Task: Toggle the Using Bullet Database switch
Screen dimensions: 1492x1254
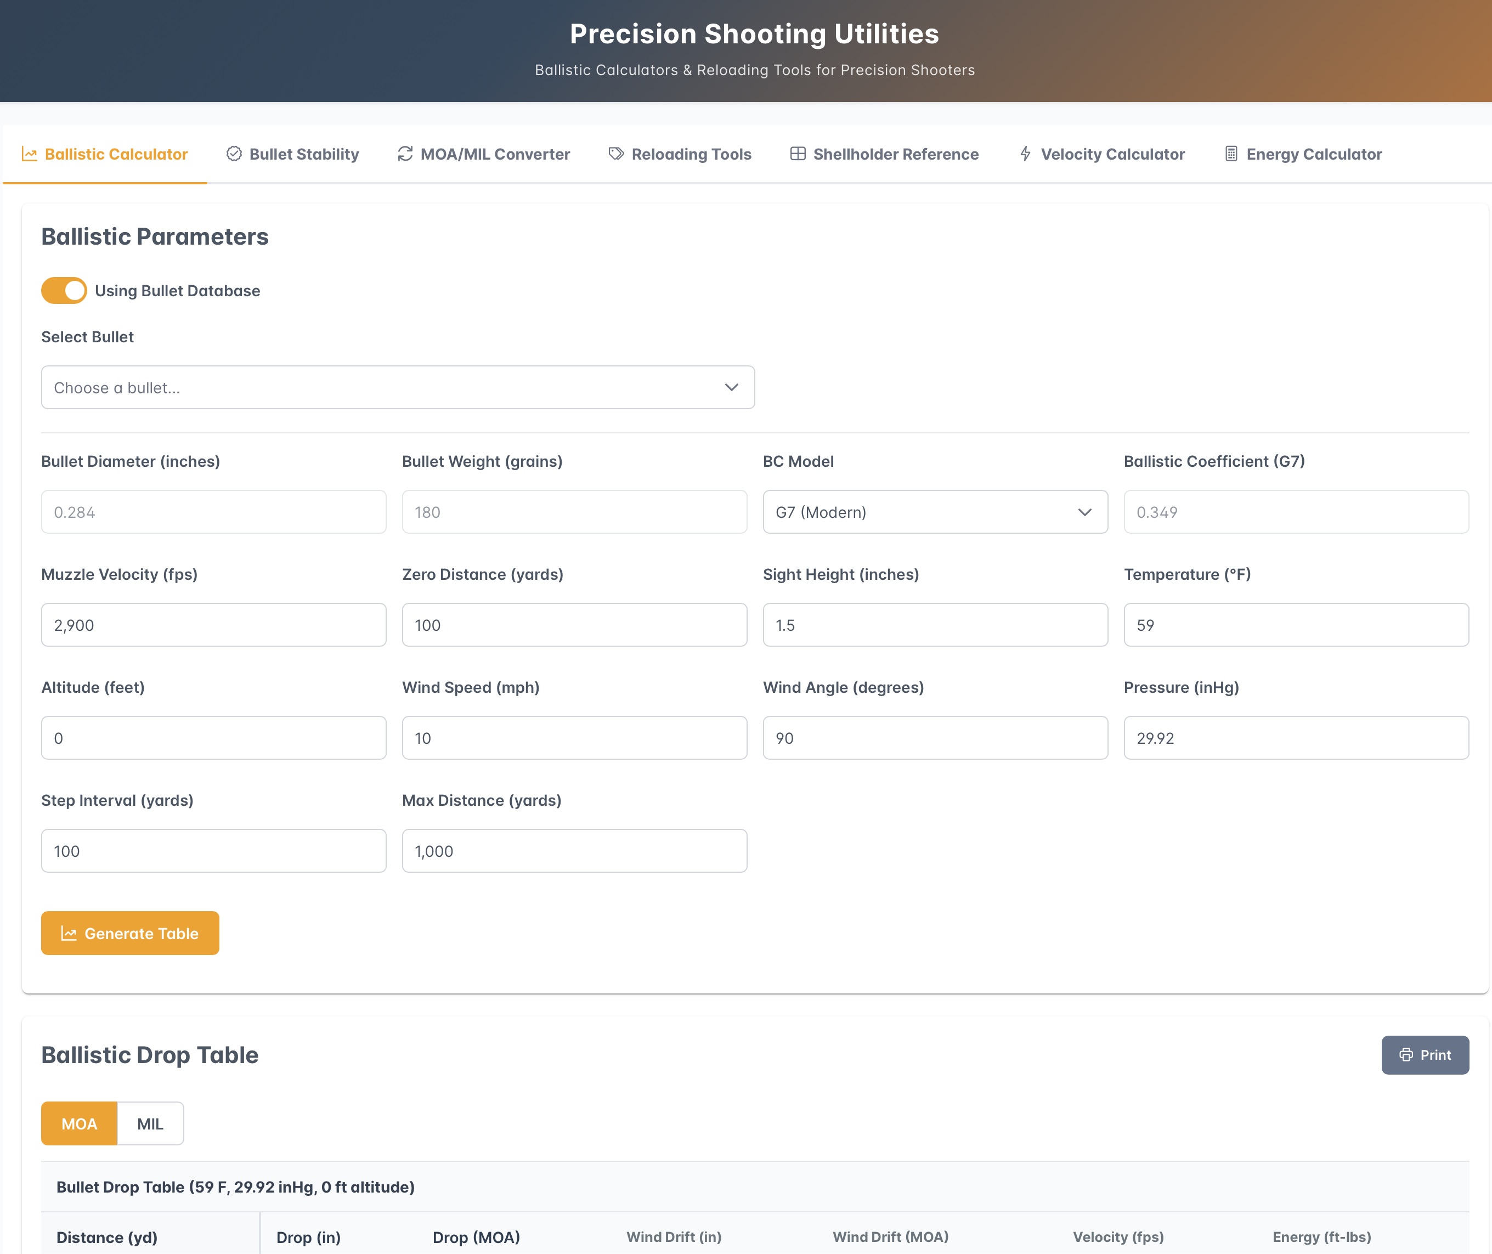Action: [x=64, y=291]
